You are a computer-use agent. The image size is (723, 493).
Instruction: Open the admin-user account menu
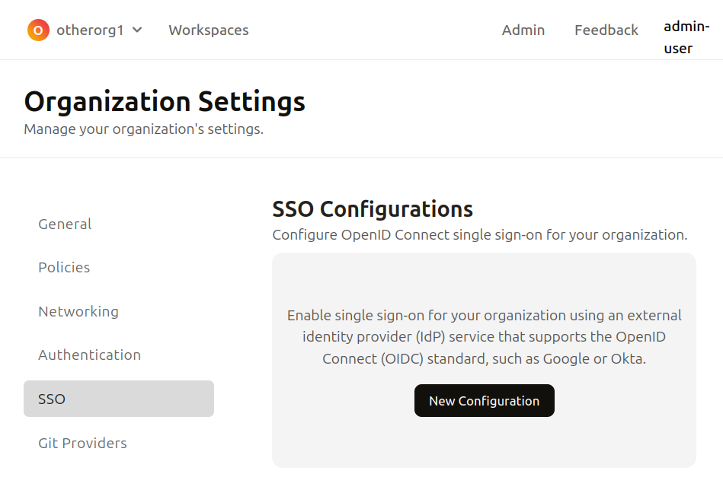point(686,37)
